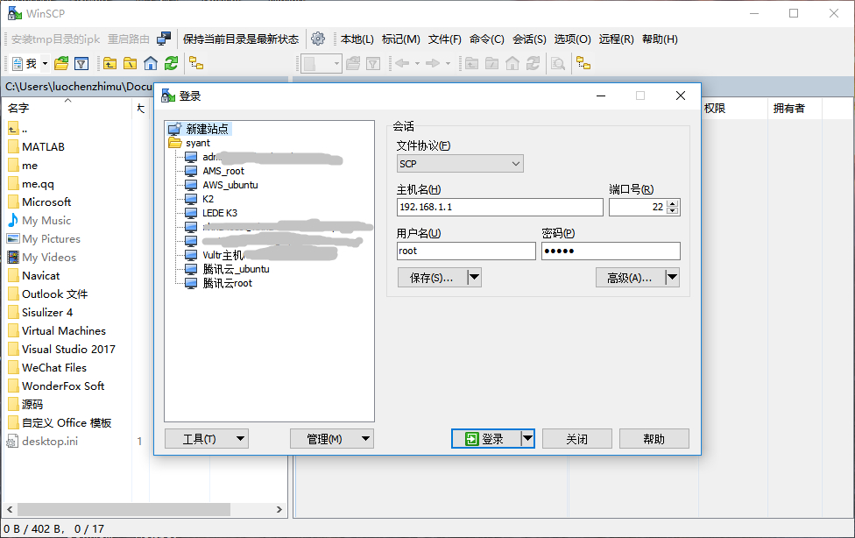
Task: Open the 会话(S) menu
Action: tap(529, 39)
